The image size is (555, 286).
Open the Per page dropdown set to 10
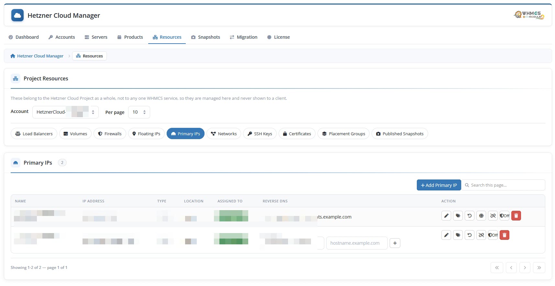tap(139, 112)
